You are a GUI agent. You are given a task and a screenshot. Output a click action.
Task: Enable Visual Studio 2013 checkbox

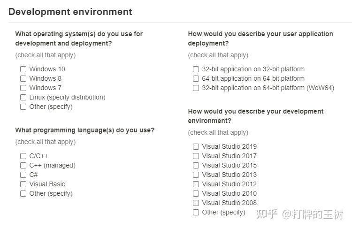(x=196, y=175)
